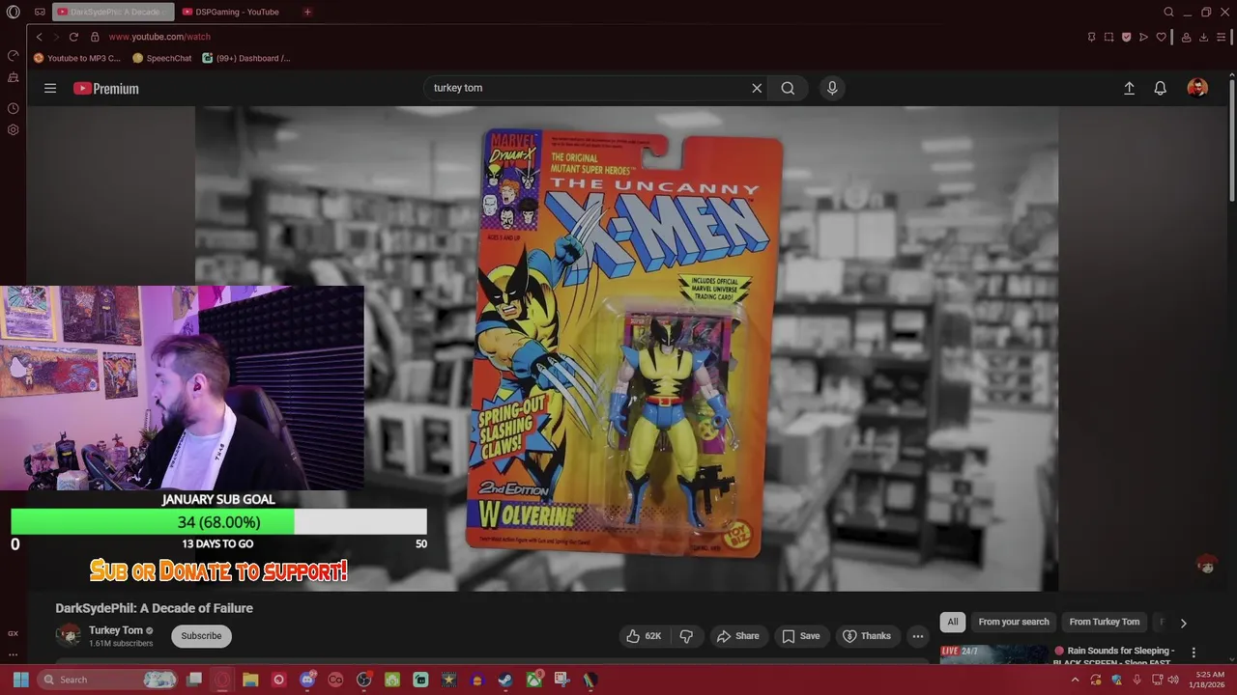The height and width of the screenshot is (695, 1237).
Task: Open the YouTube guide hamburger menu
Action: click(50, 88)
